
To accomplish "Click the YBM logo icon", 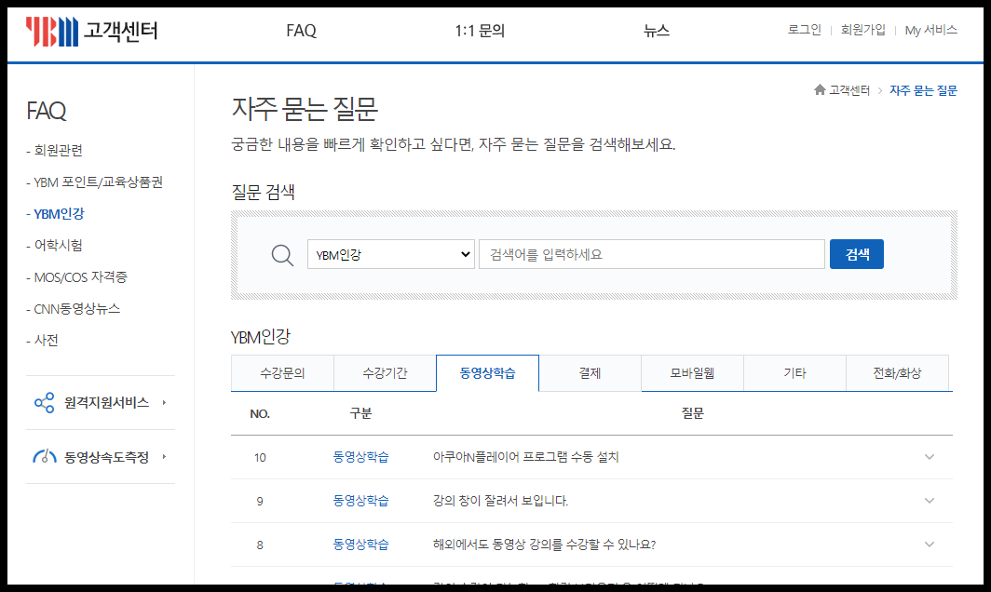I will tap(52, 31).
